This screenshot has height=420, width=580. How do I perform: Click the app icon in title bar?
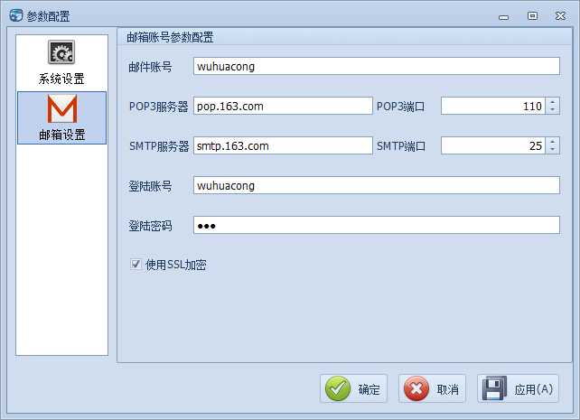(x=16, y=15)
